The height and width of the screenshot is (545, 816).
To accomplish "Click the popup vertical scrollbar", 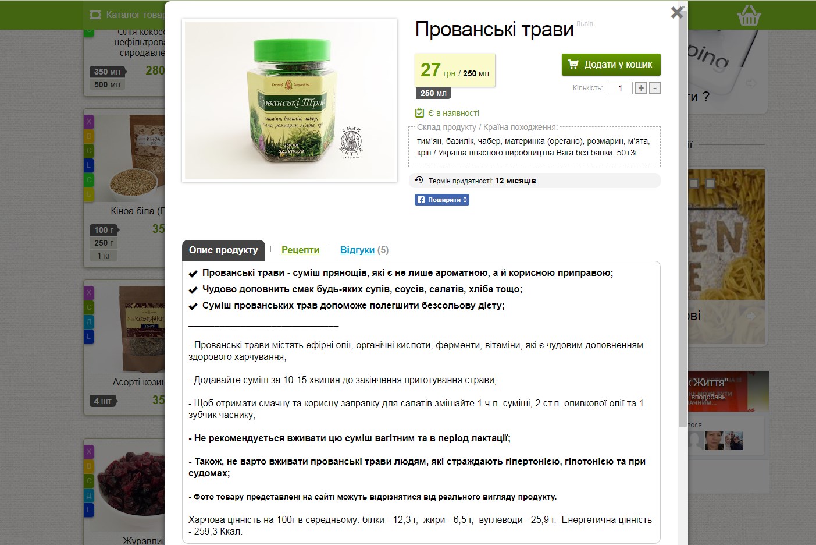I will [683, 219].
